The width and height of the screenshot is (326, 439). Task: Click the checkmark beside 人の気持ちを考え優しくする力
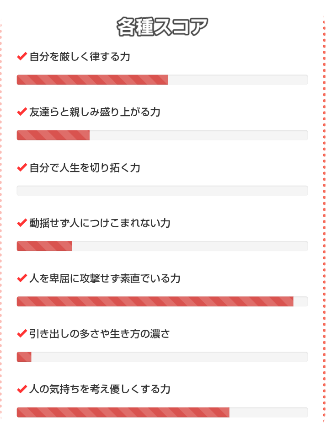(x=21, y=389)
